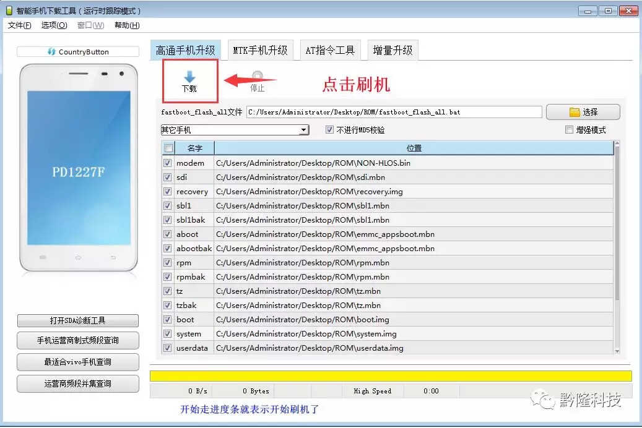
Task: Open the 其它手机 phone model dropdown
Action: click(235, 130)
